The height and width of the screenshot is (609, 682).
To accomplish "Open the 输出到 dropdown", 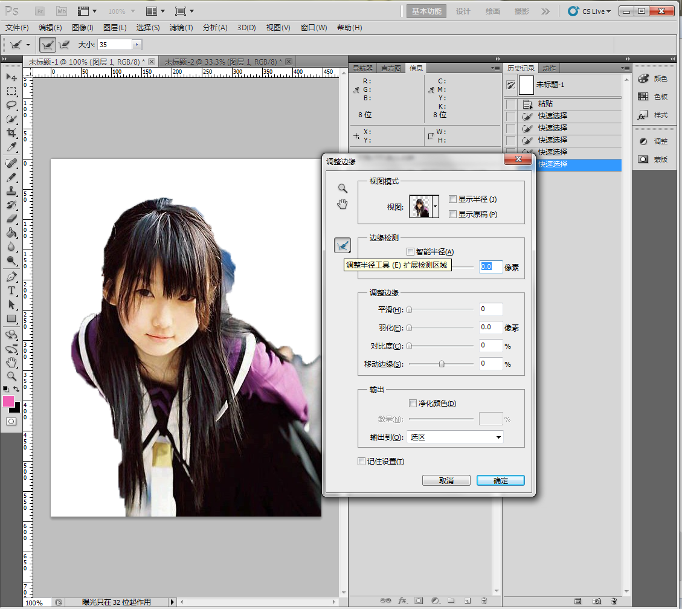I will click(455, 437).
